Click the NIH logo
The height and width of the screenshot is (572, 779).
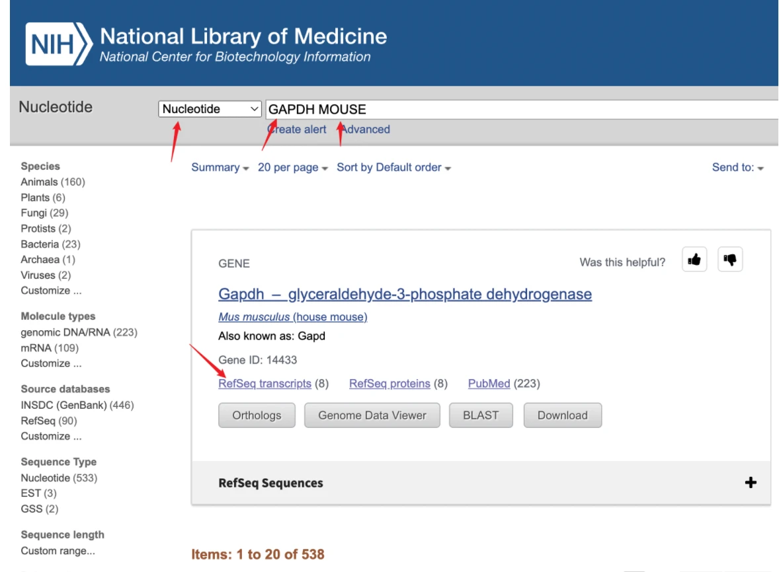pos(59,44)
